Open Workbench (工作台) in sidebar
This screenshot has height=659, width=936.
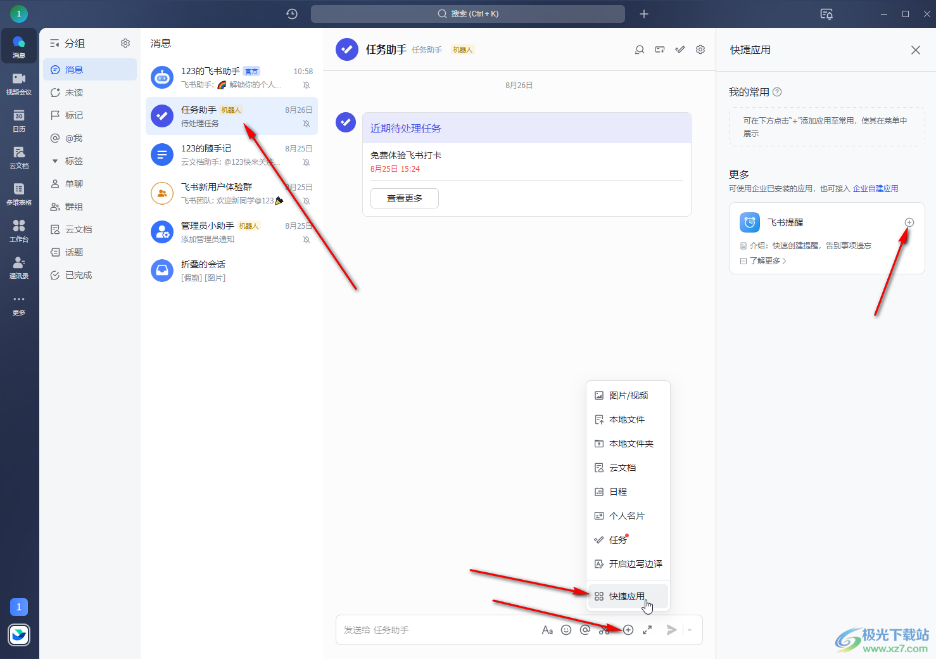(19, 230)
